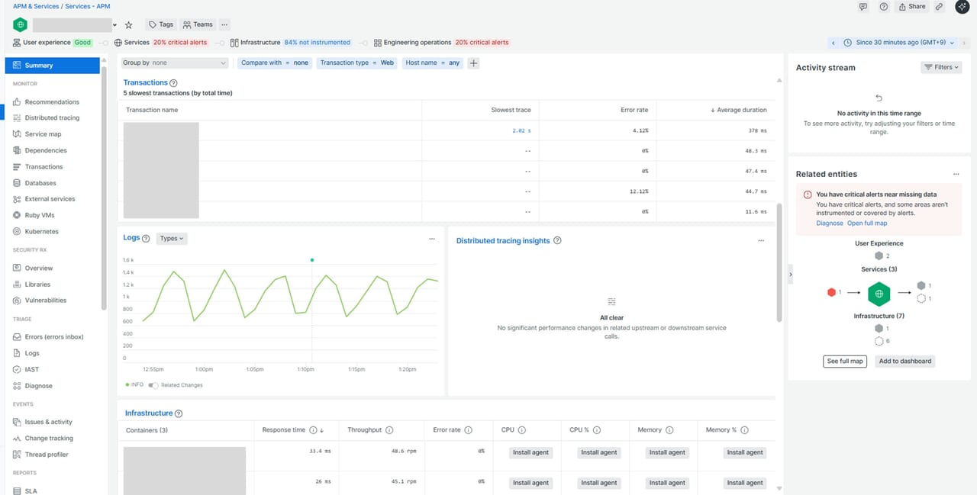Image resolution: width=977 pixels, height=495 pixels.
Task: Click the copy permalink icon in top bar
Action: pos(940,7)
